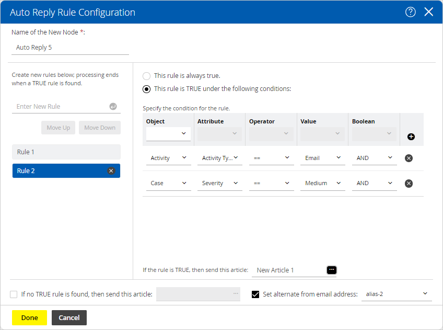Select Rule 2 in the rules list
The height and width of the screenshot is (330, 443).
click(66, 171)
